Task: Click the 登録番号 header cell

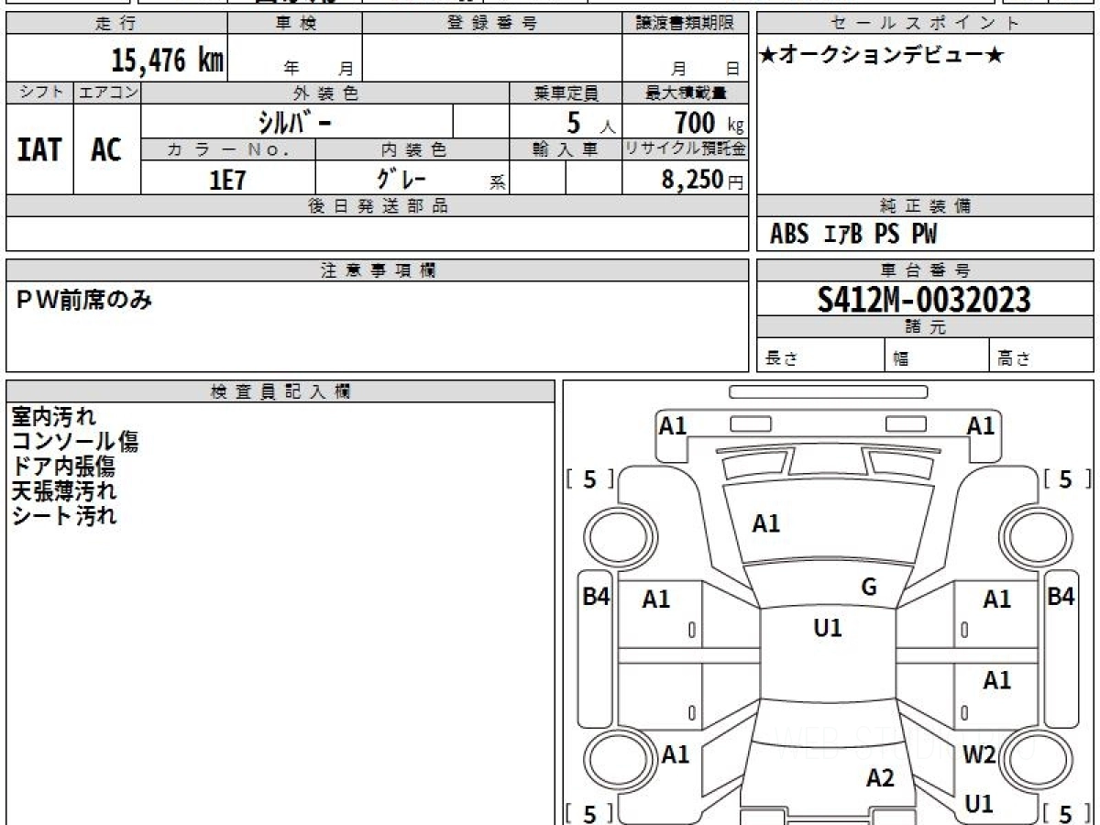Action: click(492, 24)
